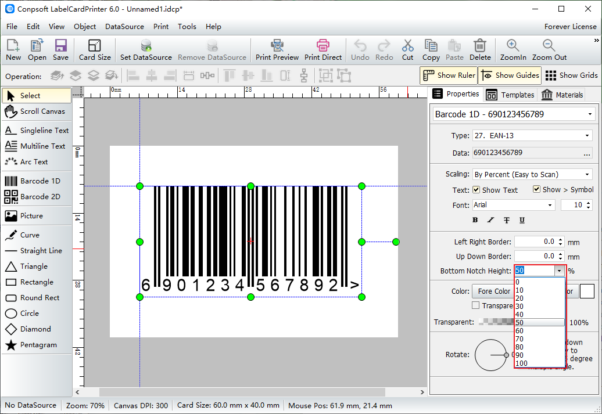602x414 pixels.
Task: Choose the Picture tool
Action: tap(37, 215)
